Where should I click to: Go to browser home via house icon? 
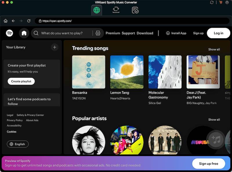coord(6,21)
